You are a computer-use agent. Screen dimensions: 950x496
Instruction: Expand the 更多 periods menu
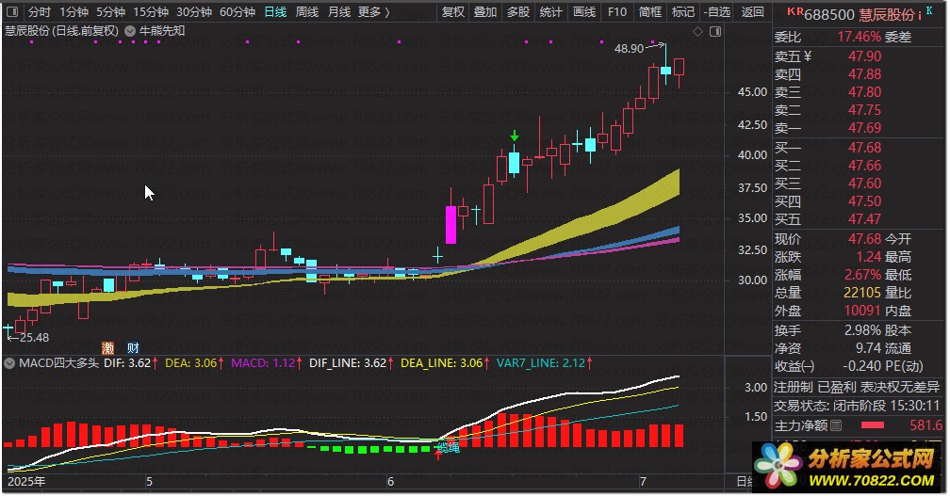(374, 11)
